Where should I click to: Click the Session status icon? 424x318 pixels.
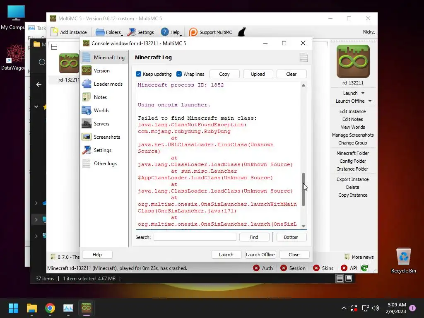[283, 268]
